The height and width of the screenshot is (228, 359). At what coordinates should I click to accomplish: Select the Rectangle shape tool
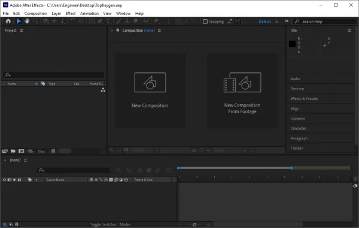click(x=92, y=22)
